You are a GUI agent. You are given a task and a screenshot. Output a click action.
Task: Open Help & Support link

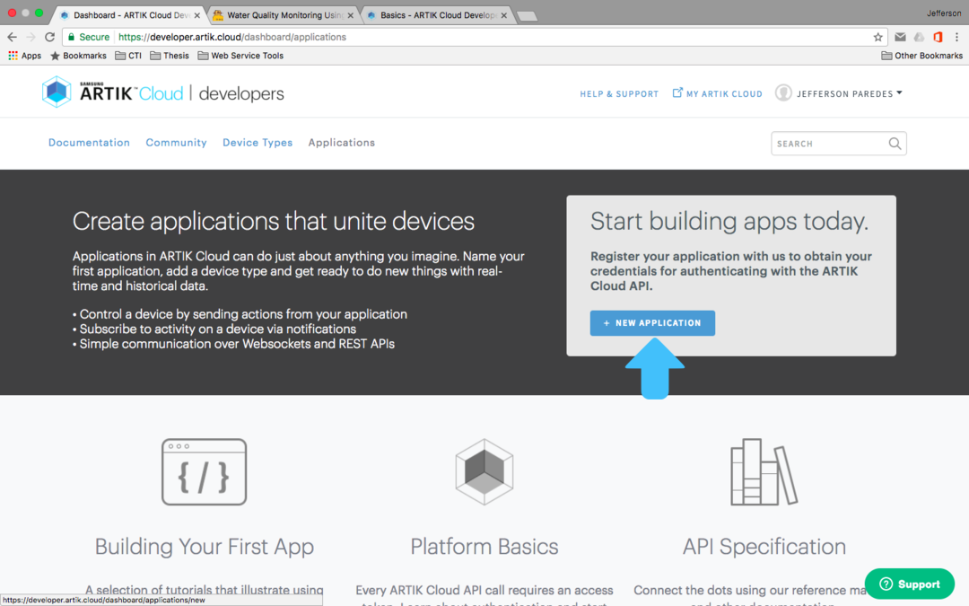619,94
